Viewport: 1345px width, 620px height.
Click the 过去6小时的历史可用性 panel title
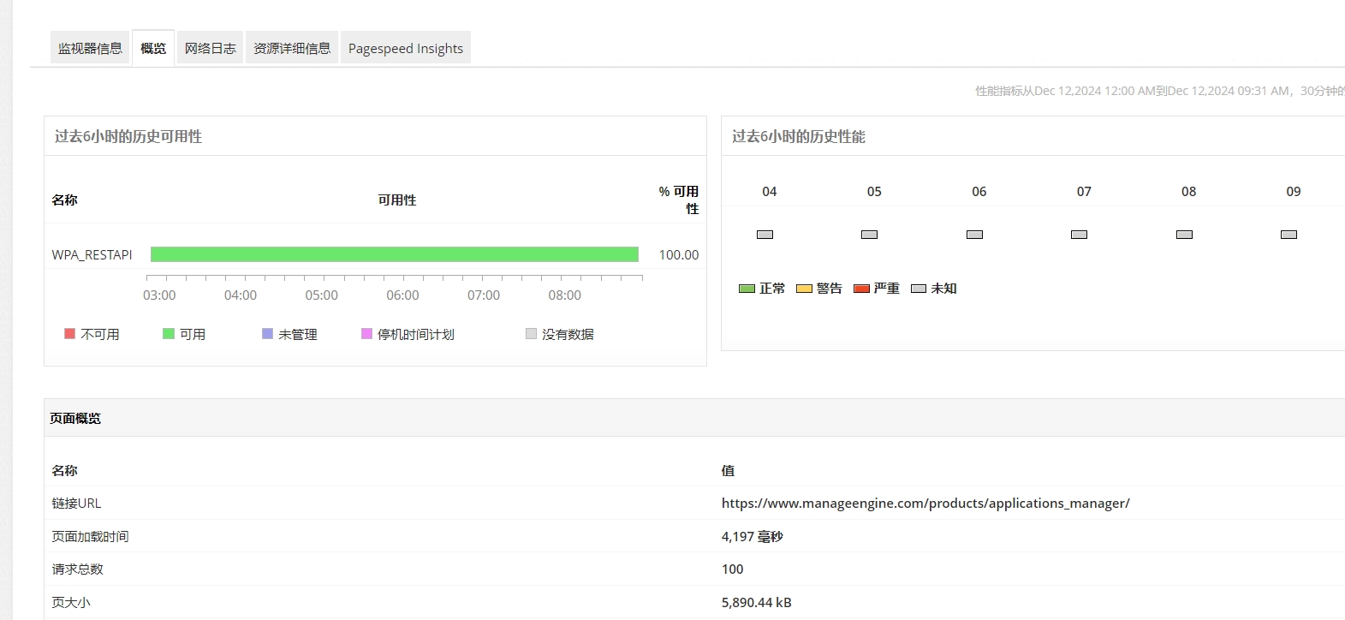128,136
